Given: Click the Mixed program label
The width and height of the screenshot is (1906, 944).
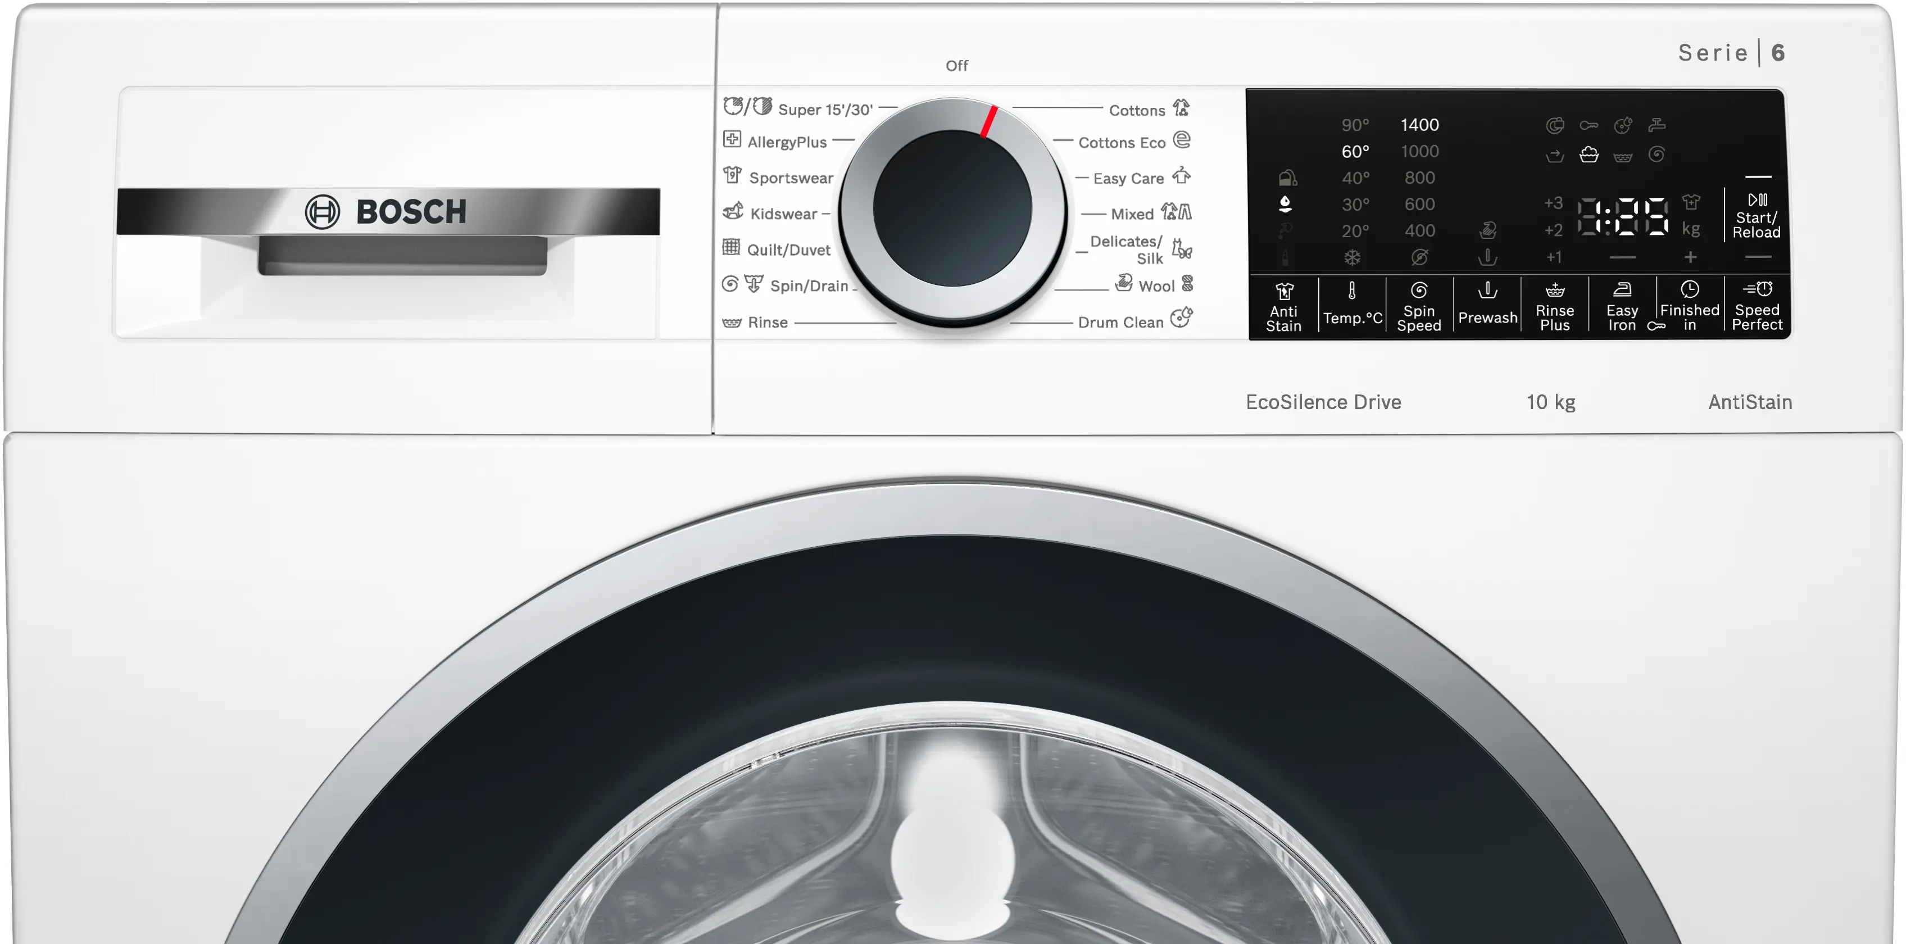Looking at the screenshot, I should pyautogui.click(x=1132, y=215).
